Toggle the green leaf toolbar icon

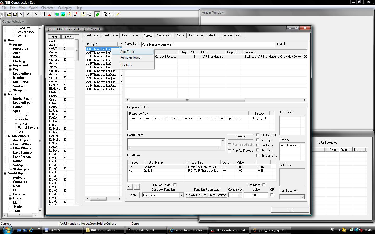[97, 15]
